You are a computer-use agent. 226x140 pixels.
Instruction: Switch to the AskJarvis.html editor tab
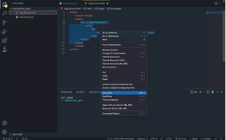coord(96,3)
